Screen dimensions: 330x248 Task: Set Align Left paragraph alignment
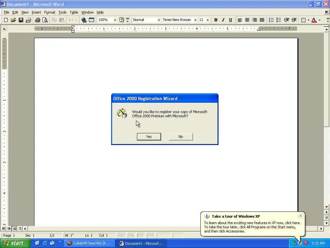pos(240,20)
